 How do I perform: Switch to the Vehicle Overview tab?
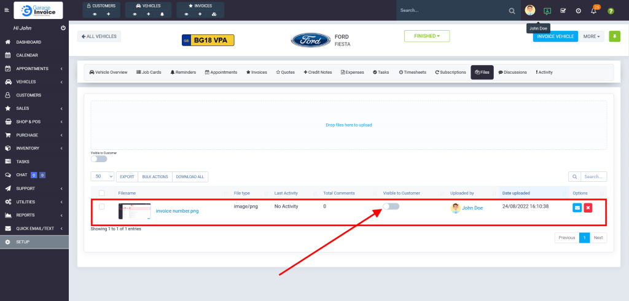pyautogui.click(x=108, y=72)
